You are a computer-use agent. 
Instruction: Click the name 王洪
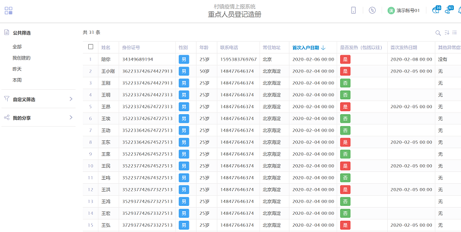point(106,189)
